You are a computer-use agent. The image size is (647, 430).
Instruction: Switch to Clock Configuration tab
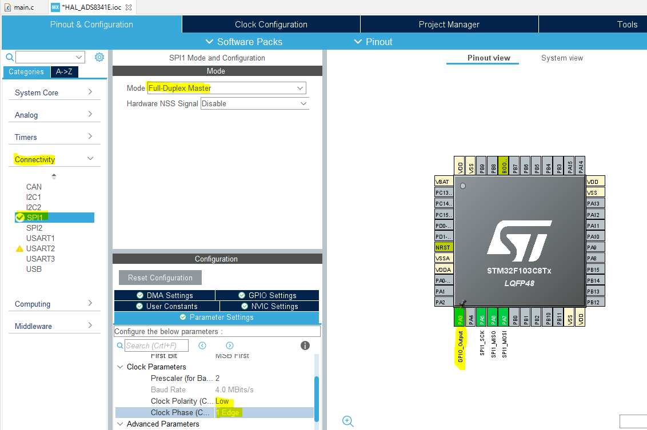pos(271,25)
